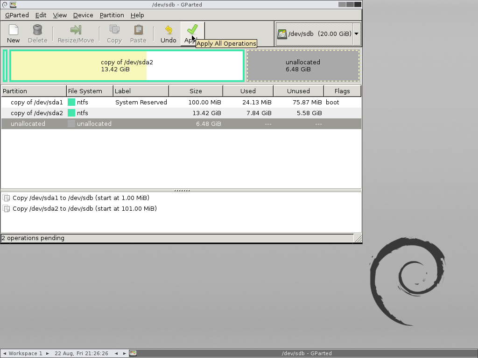The height and width of the screenshot is (358, 478).
Task: Click the 13.42 GiB size cell in table
Action: pos(207,113)
